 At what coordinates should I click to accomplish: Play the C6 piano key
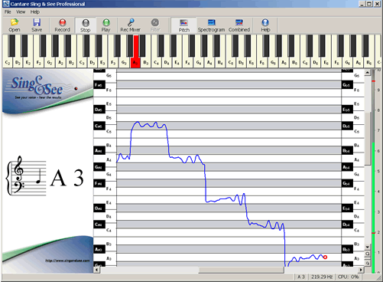click(305, 63)
